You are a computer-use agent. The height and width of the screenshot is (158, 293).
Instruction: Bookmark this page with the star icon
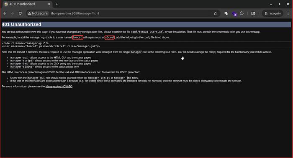pyautogui.click(x=215, y=13)
